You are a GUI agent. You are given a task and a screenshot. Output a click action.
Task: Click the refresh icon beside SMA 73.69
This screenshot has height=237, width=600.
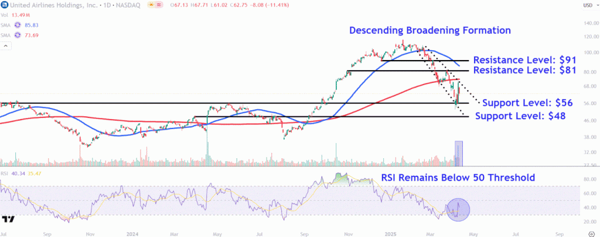(x=18, y=35)
